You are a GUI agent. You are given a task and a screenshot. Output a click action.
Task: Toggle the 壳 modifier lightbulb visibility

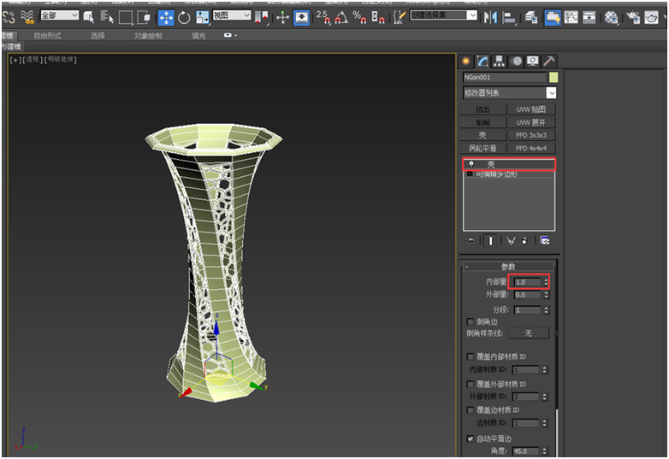[471, 164]
